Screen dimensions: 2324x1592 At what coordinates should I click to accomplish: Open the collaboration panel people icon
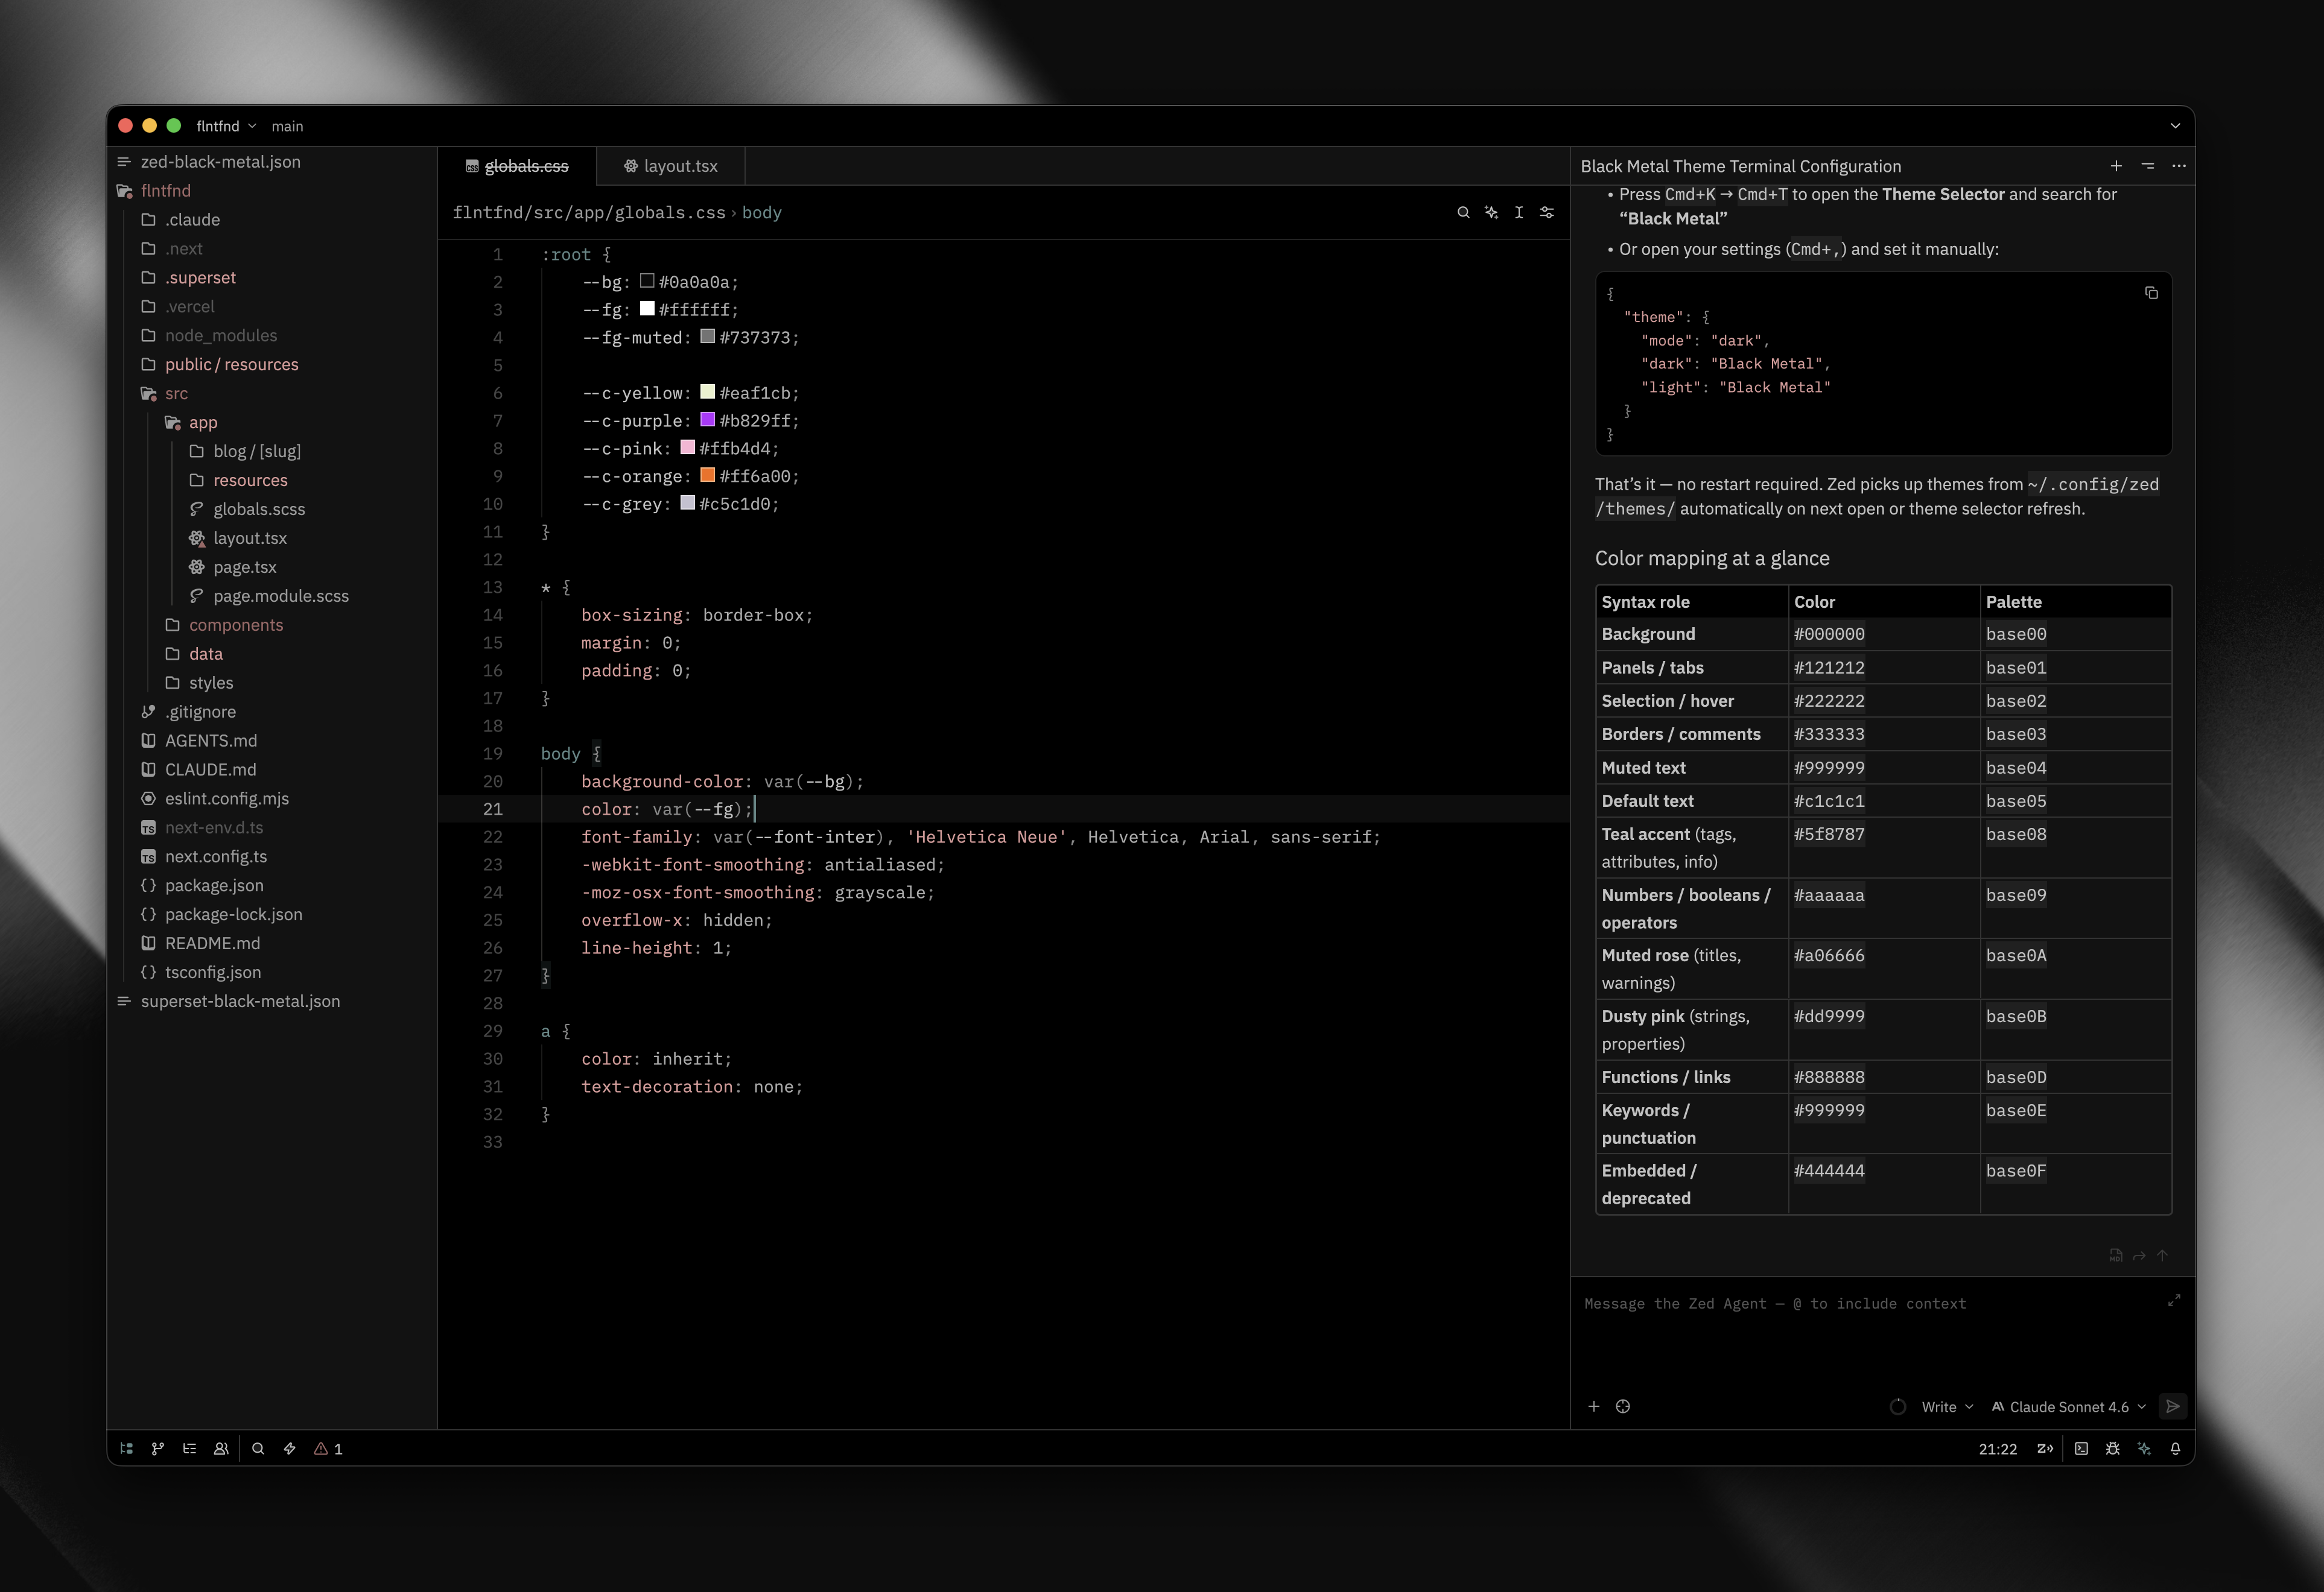point(221,1448)
